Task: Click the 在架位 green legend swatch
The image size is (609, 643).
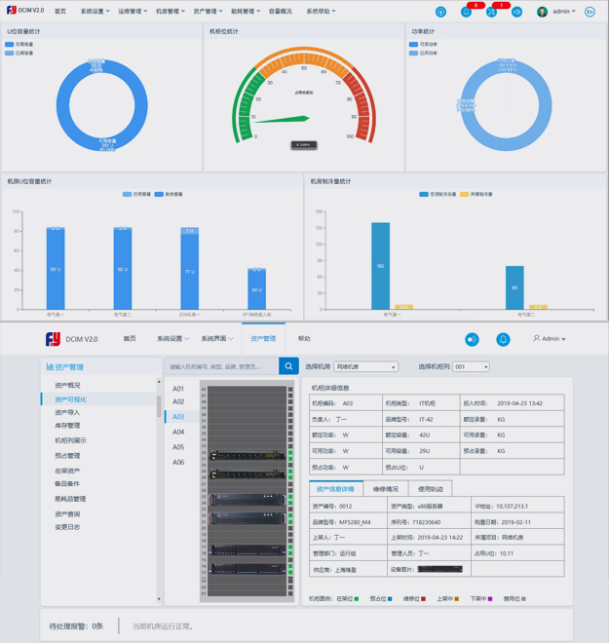Action: point(357,599)
